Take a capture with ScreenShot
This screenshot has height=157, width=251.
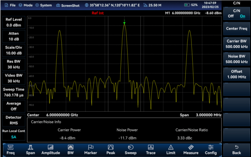click(68, 5)
